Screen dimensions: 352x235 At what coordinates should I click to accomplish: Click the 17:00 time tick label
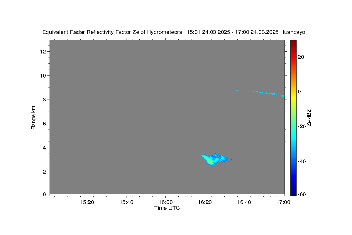[283, 202]
